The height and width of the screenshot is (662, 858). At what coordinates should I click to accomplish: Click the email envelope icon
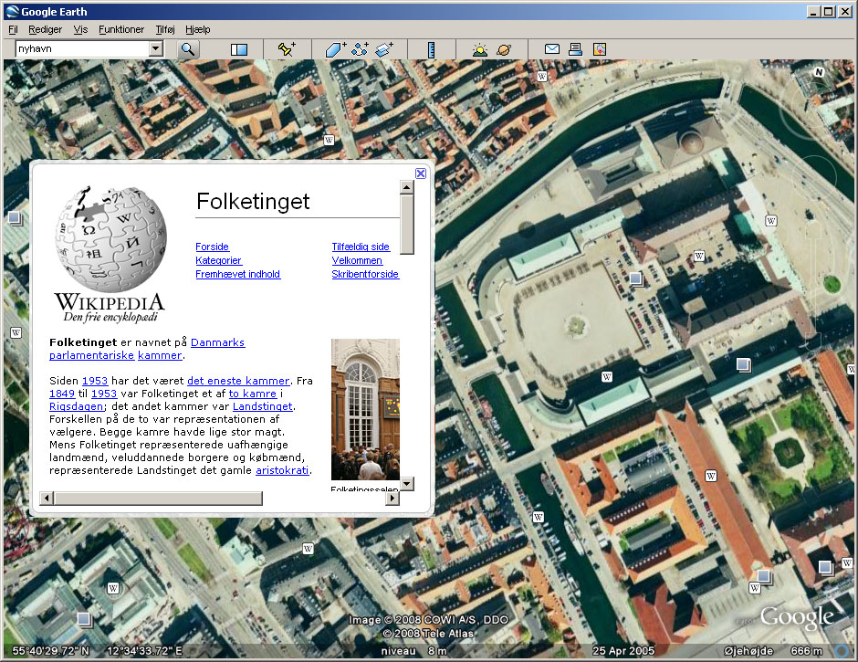551,49
